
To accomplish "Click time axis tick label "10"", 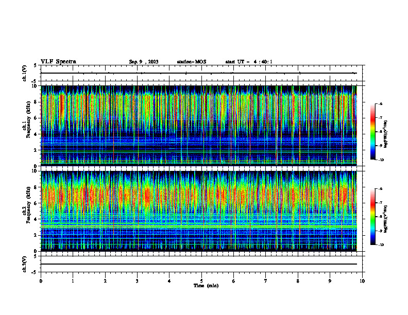I will (362, 281).
